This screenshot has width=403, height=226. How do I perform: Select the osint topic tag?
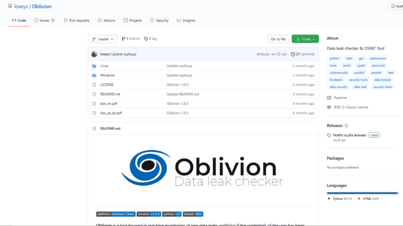(x=333, y=66)
